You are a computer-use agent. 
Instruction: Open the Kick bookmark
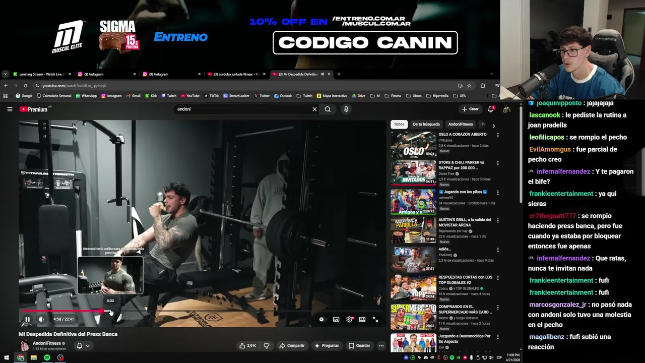151,96
